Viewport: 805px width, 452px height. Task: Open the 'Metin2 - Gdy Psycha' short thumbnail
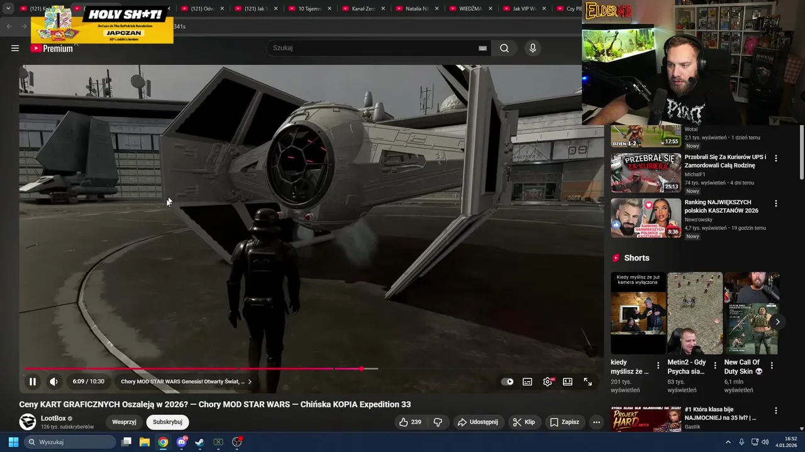695,313
